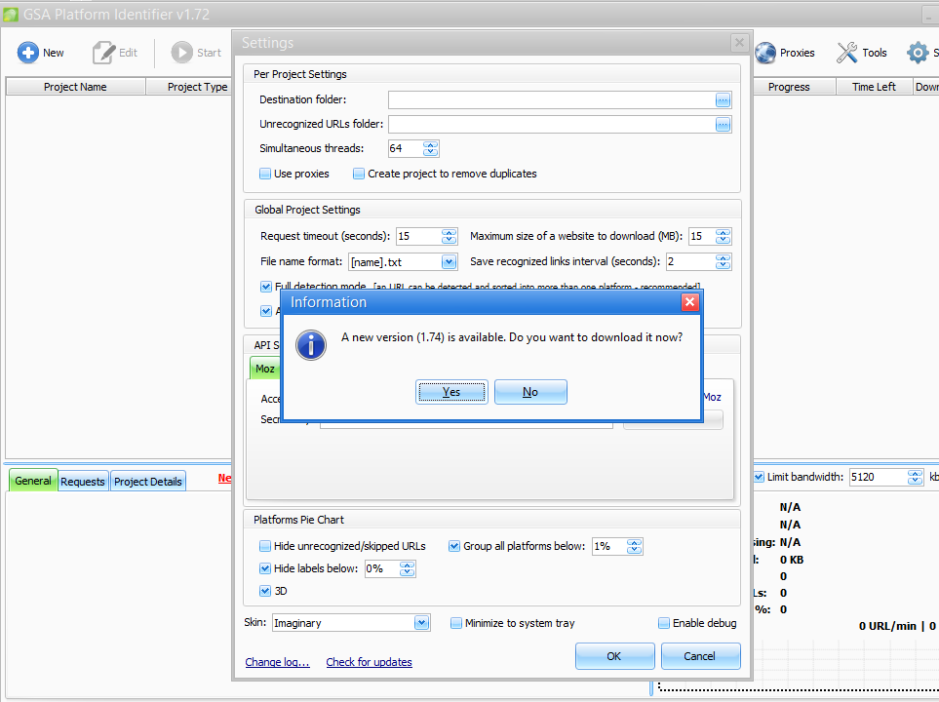Switch to the Requests tab
Viewport: 939px width, 702px height.
(x=83, y=481)
